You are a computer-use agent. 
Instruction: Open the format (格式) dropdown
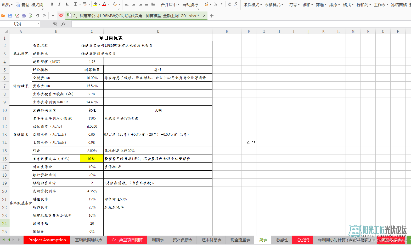pyautogui.click(x=348, y=5)
